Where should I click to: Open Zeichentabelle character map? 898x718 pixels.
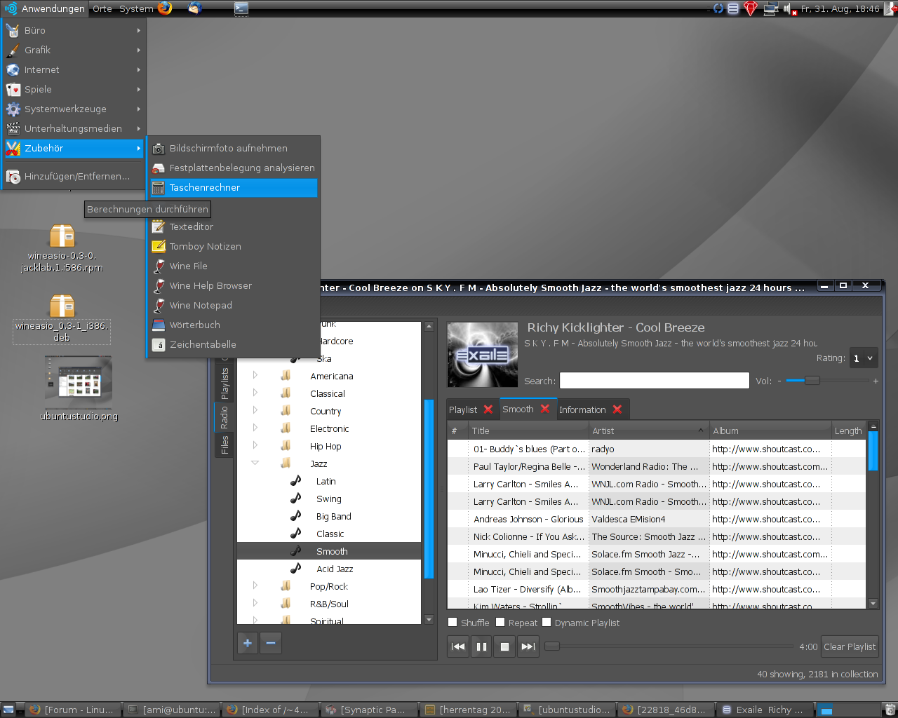coord(233,344)
